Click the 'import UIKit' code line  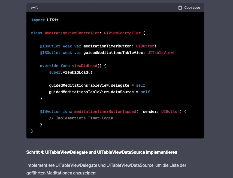click(x=45, y=20)
